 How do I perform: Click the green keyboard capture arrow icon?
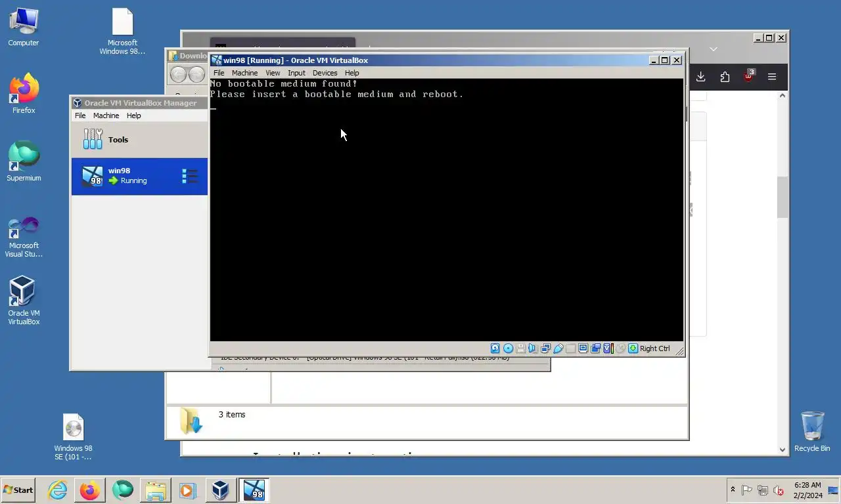(x=633, y=348)
